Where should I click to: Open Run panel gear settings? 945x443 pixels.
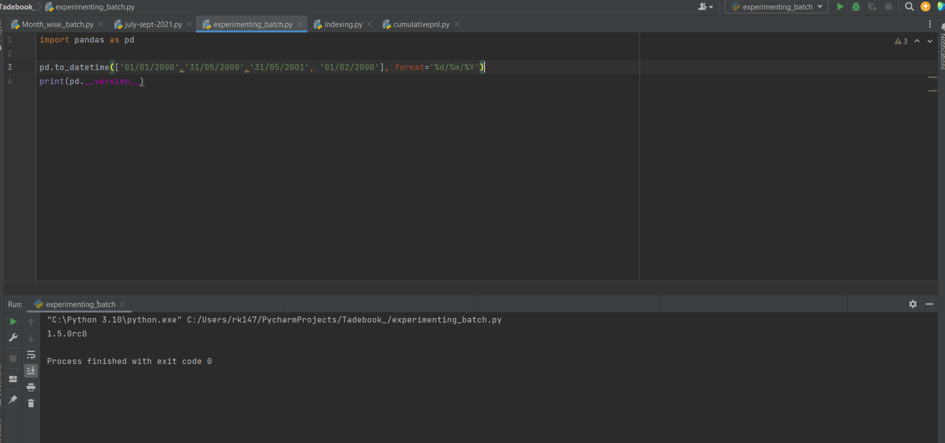click(913, 304)
